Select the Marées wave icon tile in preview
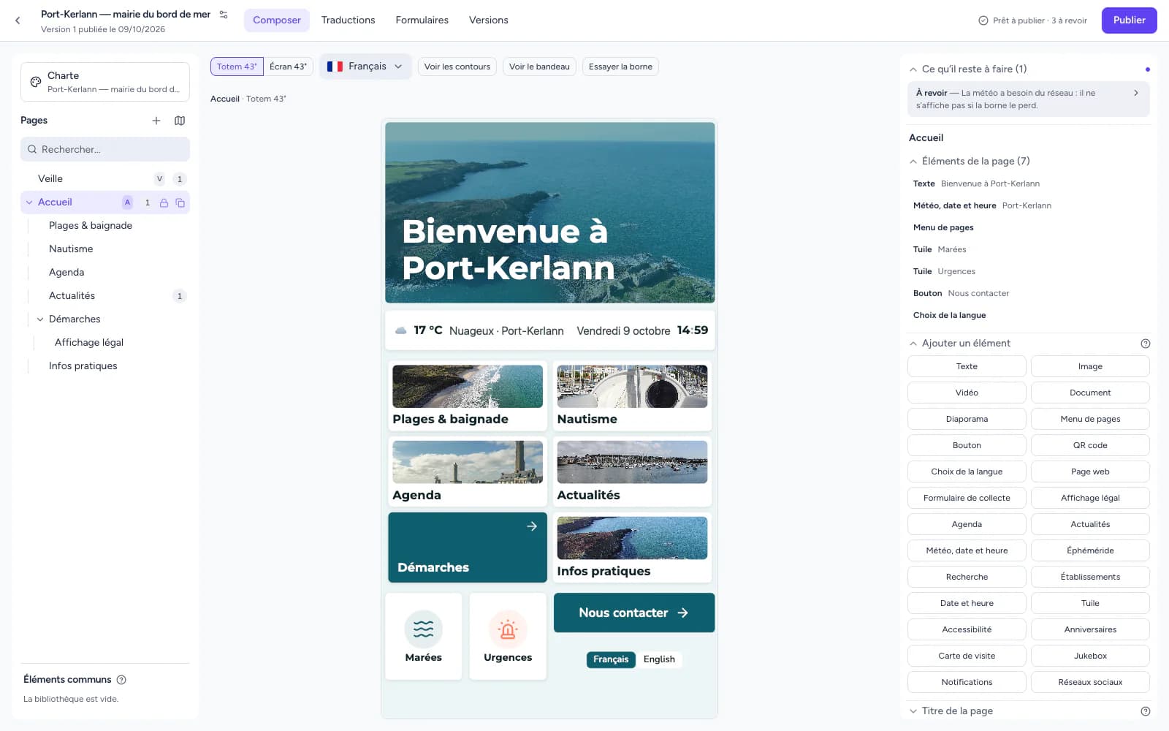 pos(424,636)
